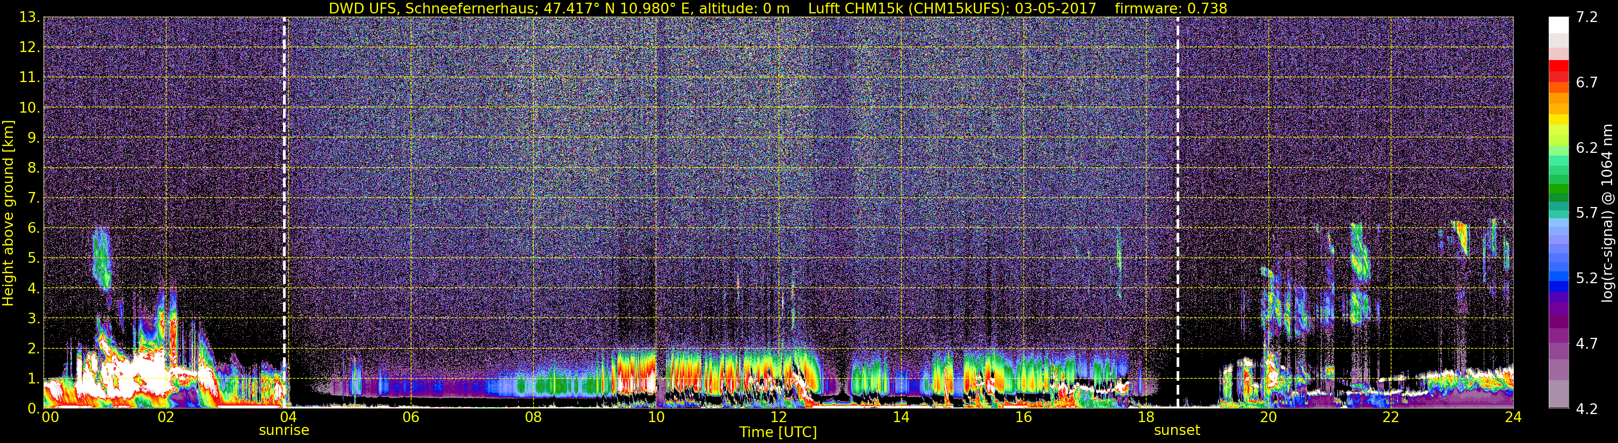Click the 'Lufft CHM15k (CHM15kUFS): 03-05-2017' title text

click(x=952, y=8)
